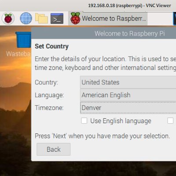The width and height of the screenshot is (176, 176).
Task: Launch the web browser globe icon
Action: (26, 18)
